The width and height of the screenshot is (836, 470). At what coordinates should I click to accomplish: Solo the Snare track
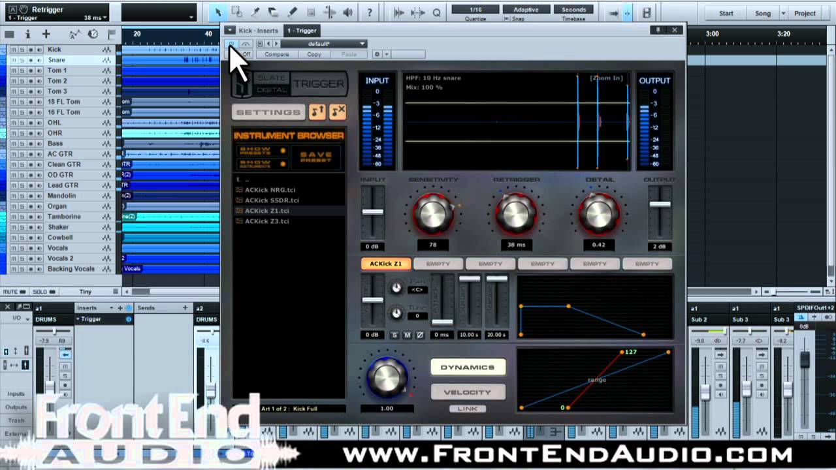pyautogui.click(x=22, y=60)
